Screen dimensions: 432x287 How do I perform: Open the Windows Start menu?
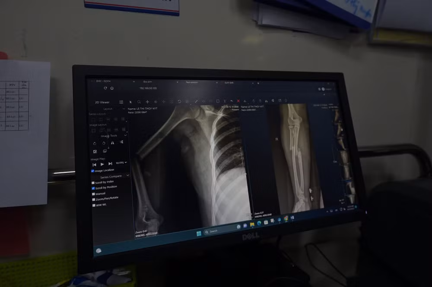point(199,234)
